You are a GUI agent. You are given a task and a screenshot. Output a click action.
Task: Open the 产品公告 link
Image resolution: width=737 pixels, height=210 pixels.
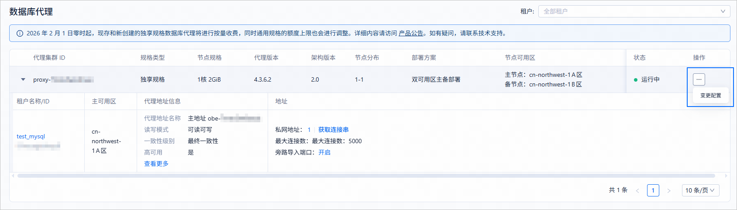(411, 33)
